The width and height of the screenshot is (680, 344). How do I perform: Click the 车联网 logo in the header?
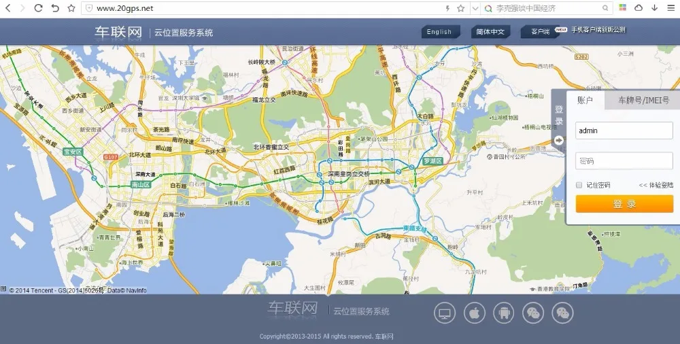coord(118,32)
